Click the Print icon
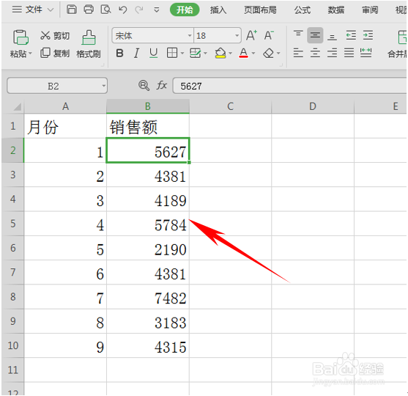 pos(89,10)
